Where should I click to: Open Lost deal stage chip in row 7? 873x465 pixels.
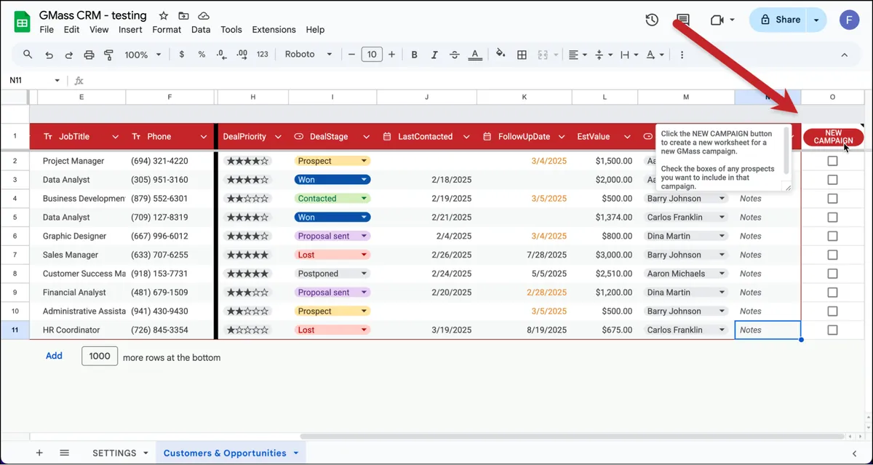click(x=332, y=255)
